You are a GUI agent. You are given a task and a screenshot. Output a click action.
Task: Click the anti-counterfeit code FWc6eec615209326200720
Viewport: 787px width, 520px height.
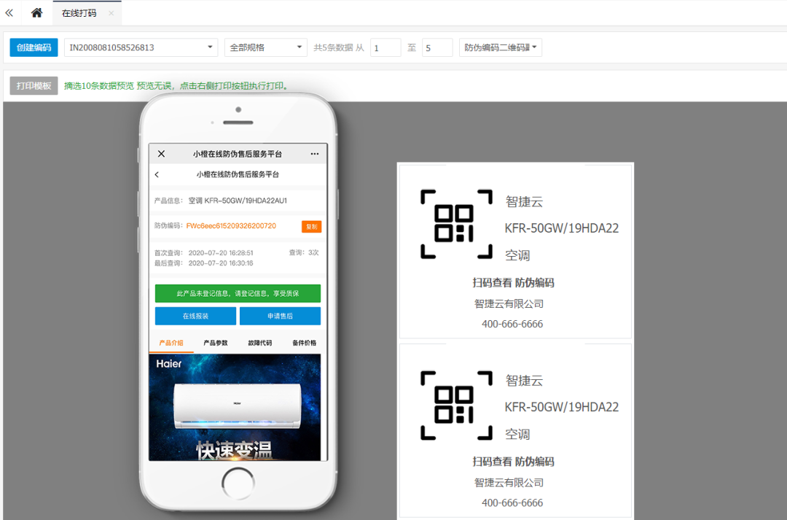click(x=231, y=226)
